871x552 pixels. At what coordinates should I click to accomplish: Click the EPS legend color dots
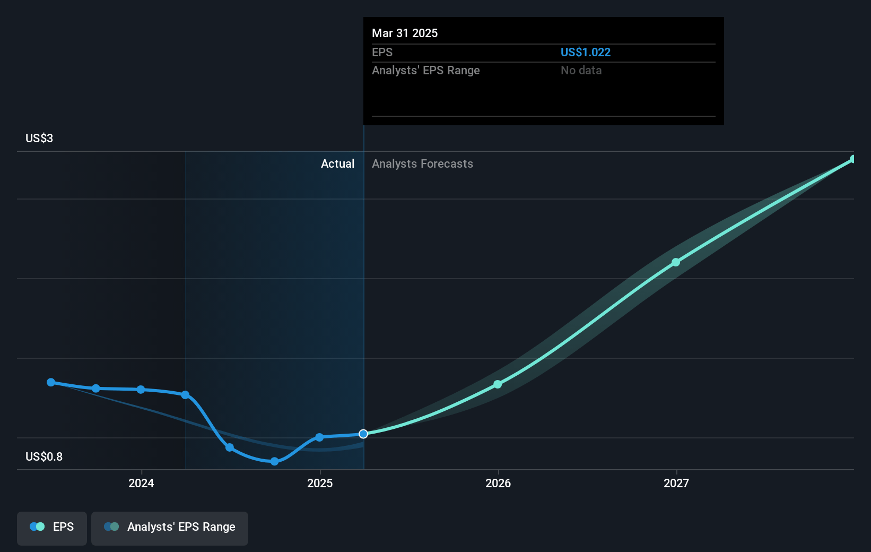coord(37,527)
